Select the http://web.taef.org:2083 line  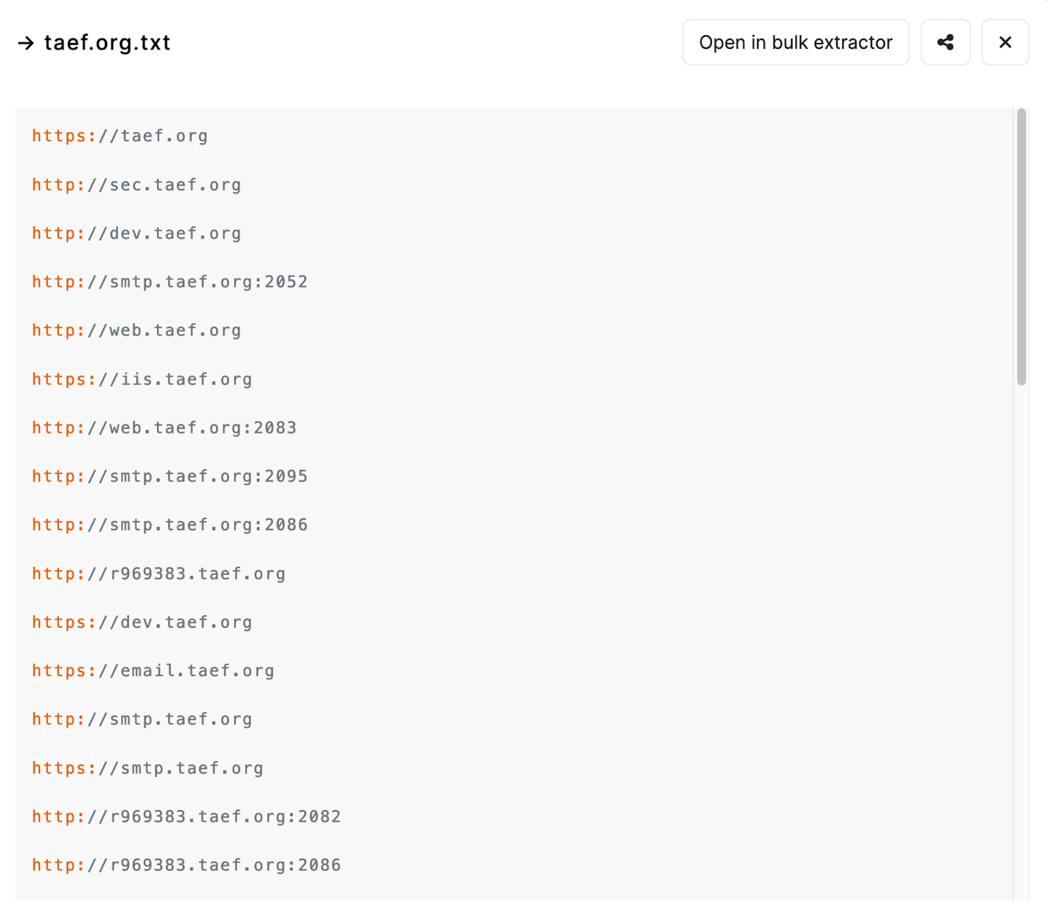coord(164,428)
